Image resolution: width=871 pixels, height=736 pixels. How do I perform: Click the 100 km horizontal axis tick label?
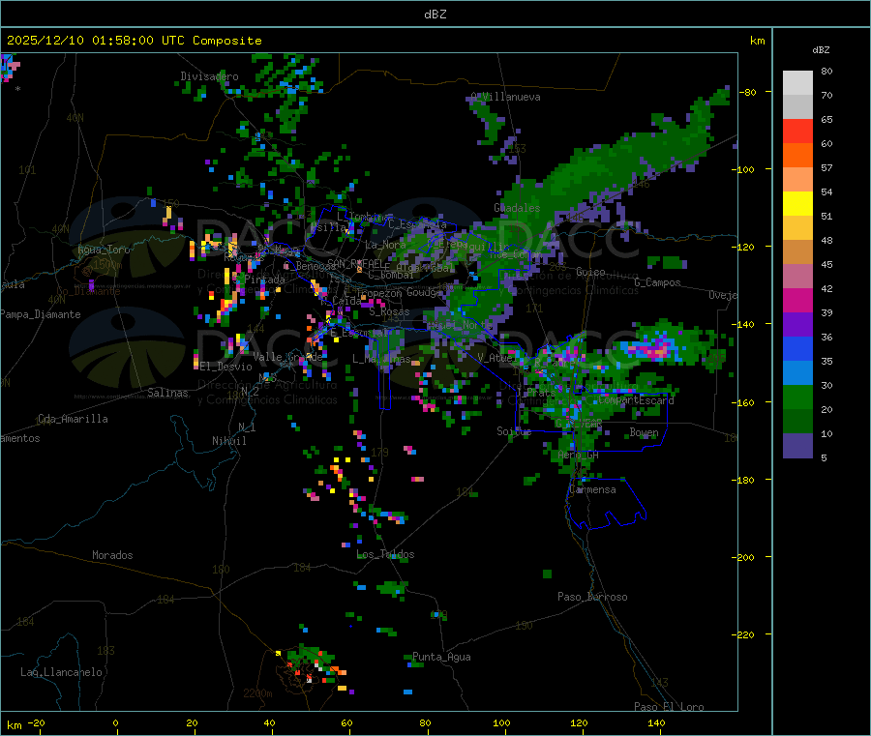click(x=501, y=722)
